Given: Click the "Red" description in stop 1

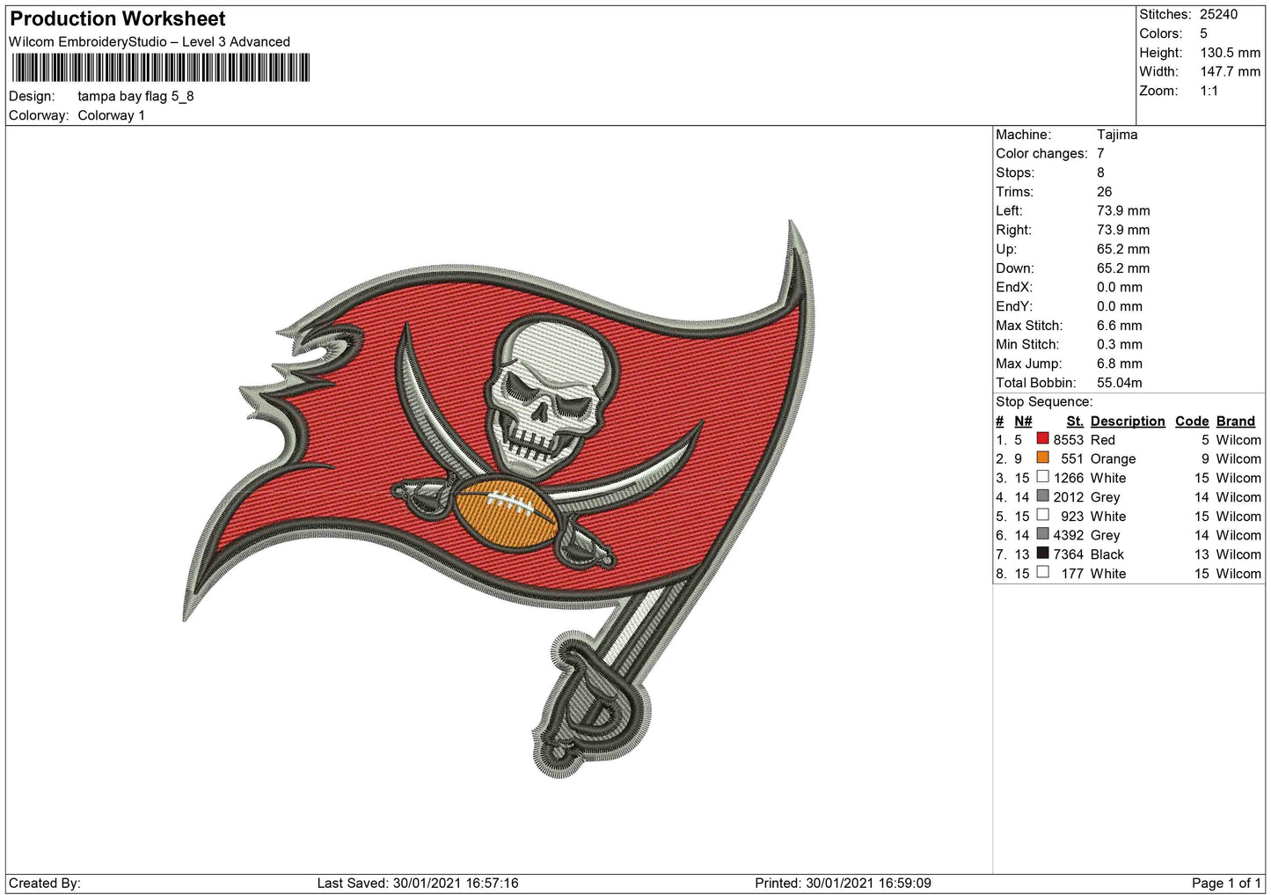Looking at the screenshot, I should pyautogui.click(x=1103, y=440).
